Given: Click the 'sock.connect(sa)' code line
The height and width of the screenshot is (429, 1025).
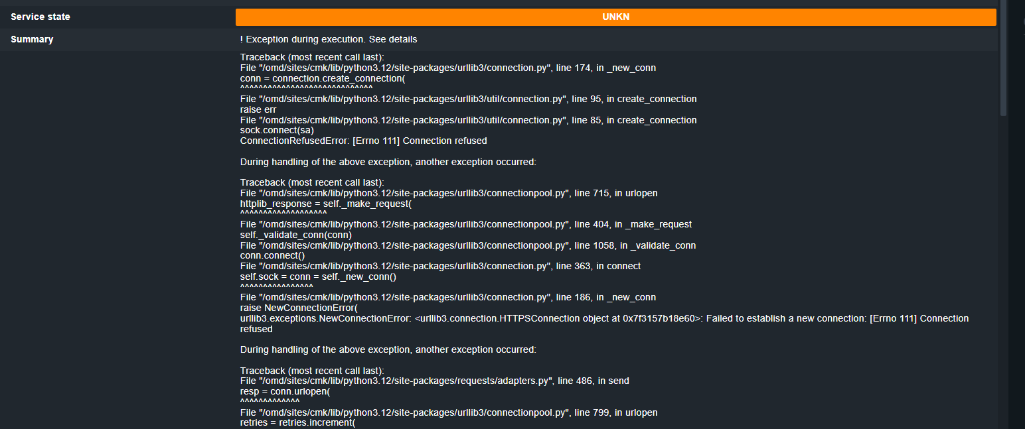Looking at the screenshot, I should [x=277, y=131].
